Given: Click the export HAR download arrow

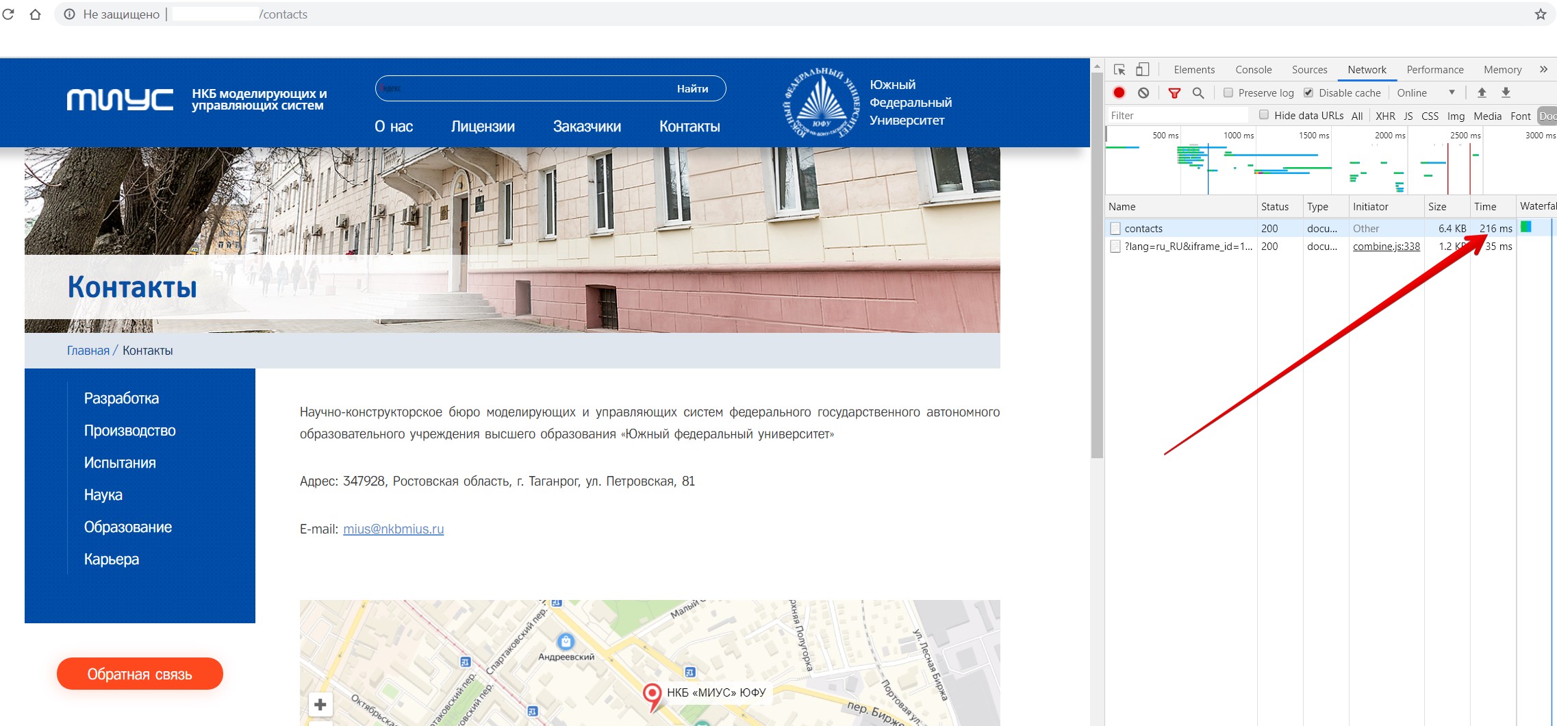Looking at the screenshot, I should [x=1506, y=93].
